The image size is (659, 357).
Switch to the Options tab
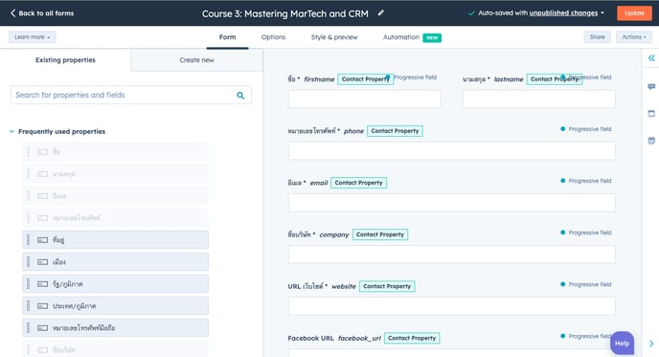click(273, 37)
